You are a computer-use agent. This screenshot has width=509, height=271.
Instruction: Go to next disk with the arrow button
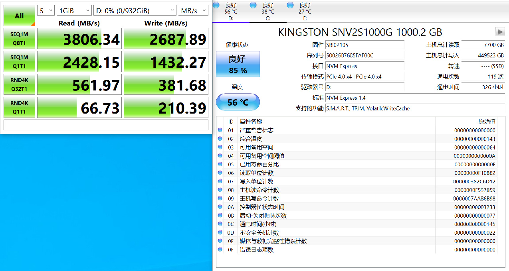click(x=499, y=31)
